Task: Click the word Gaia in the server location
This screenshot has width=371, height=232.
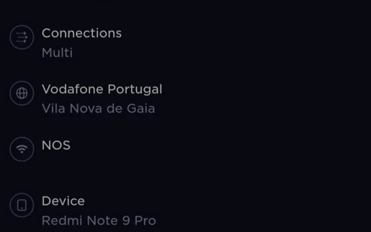Action: 142,108
